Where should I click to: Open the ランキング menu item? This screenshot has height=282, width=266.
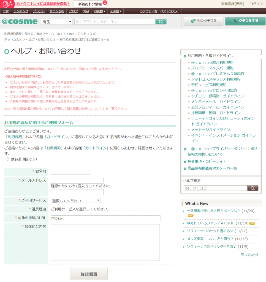21,11
